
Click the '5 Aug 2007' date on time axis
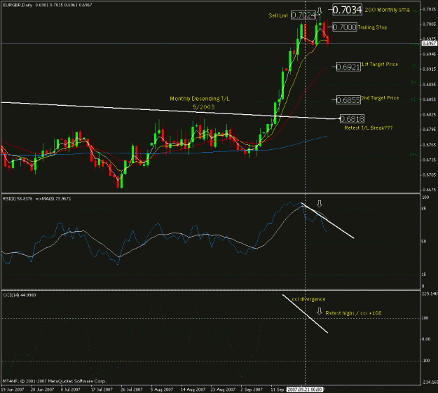(162, 389)
